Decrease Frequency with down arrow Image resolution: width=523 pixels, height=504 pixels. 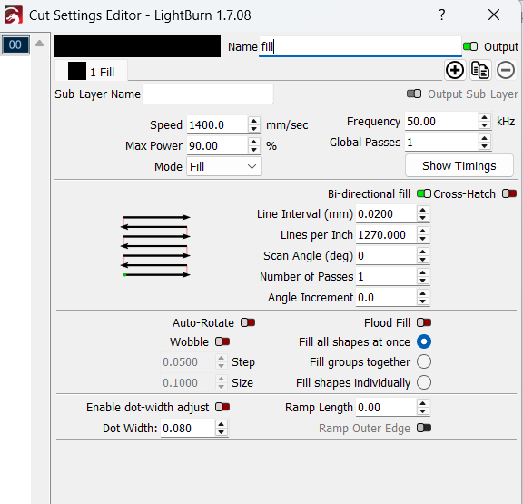tap(484, 125)
